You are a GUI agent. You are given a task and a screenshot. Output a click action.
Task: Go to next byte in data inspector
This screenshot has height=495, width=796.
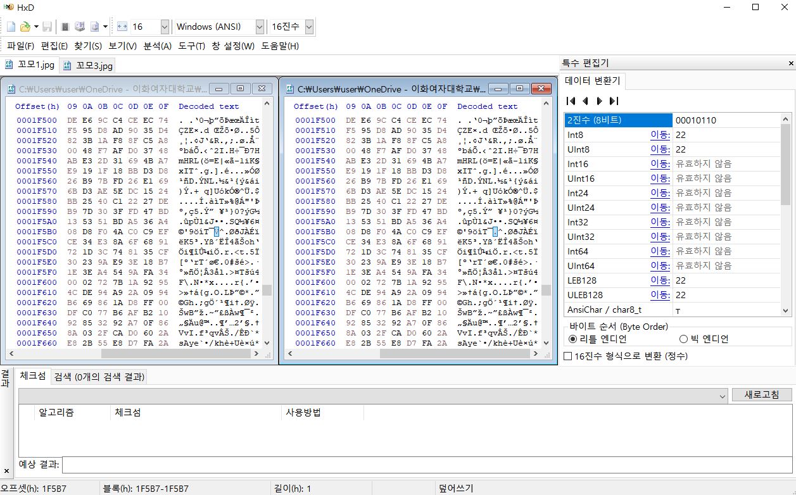599,101
